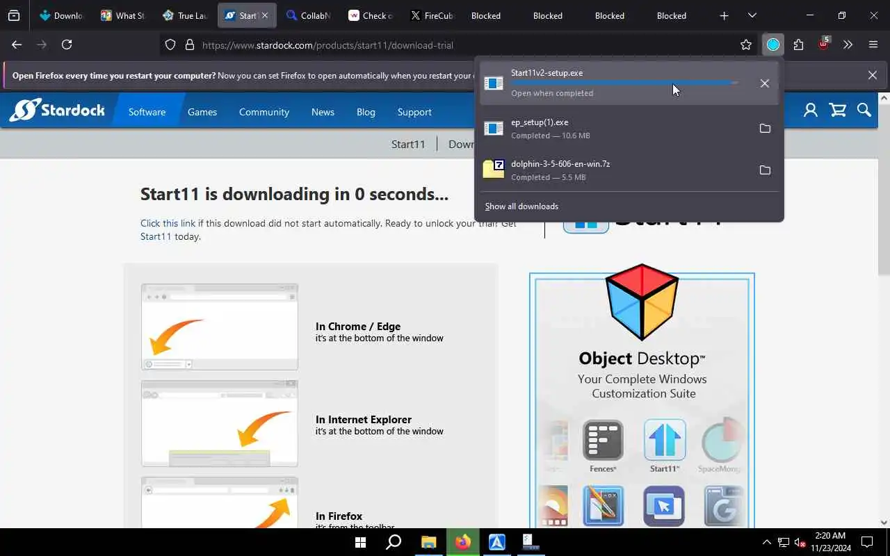This screenshot has width=890, height=556.
Task: Close the active Start11 tab
Action: pyautogui.click(x=265, y=15)
